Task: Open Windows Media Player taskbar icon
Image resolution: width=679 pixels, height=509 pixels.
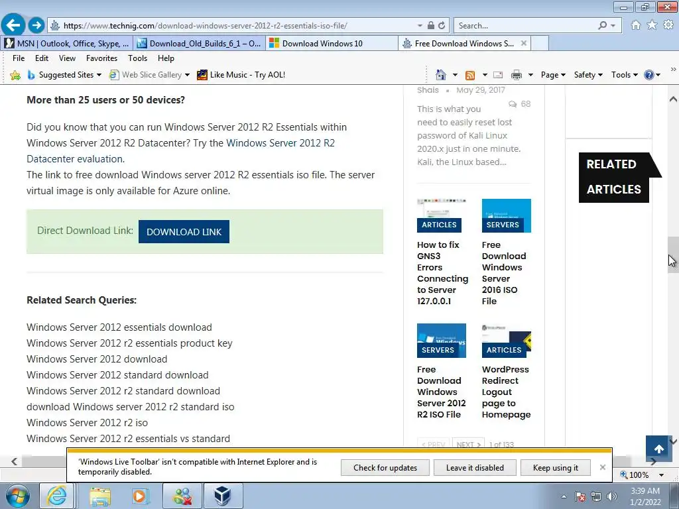Action: click(141, 496)
